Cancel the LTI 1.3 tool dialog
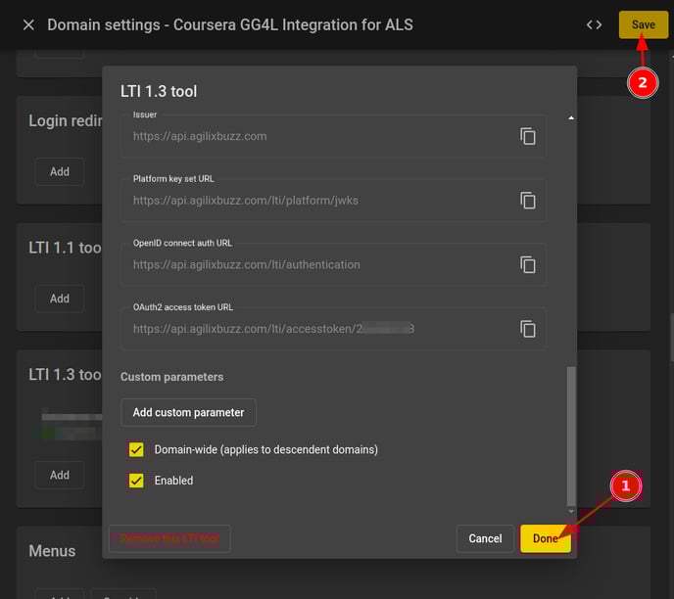Image resolution: width=674 pixels, height=599 pixels. (x=485, y=538)
